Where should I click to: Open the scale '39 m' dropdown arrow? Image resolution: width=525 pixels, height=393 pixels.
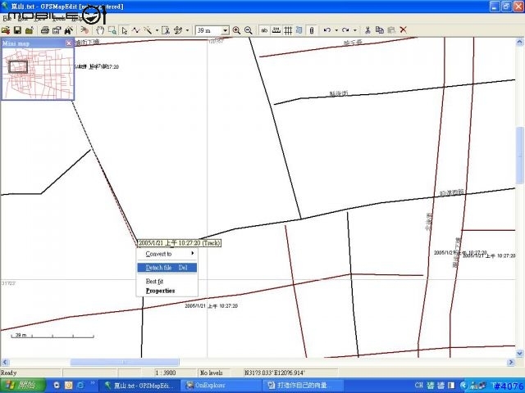[225, 31]
